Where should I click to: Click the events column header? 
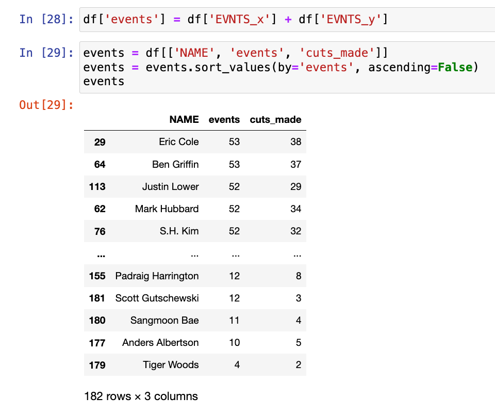tap(224, 119)
